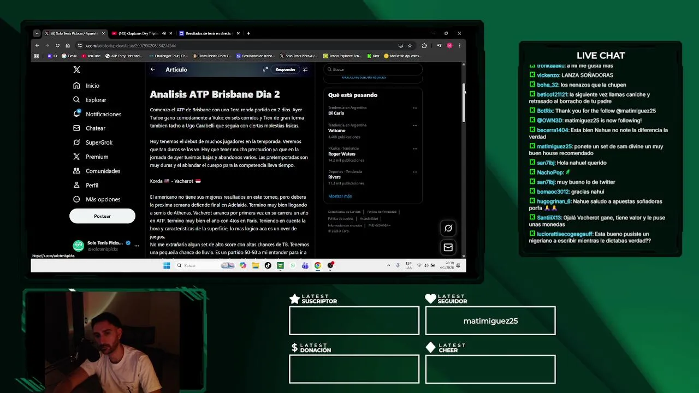Open options dots for Rivers trend
699x393 pixels.
415,172
